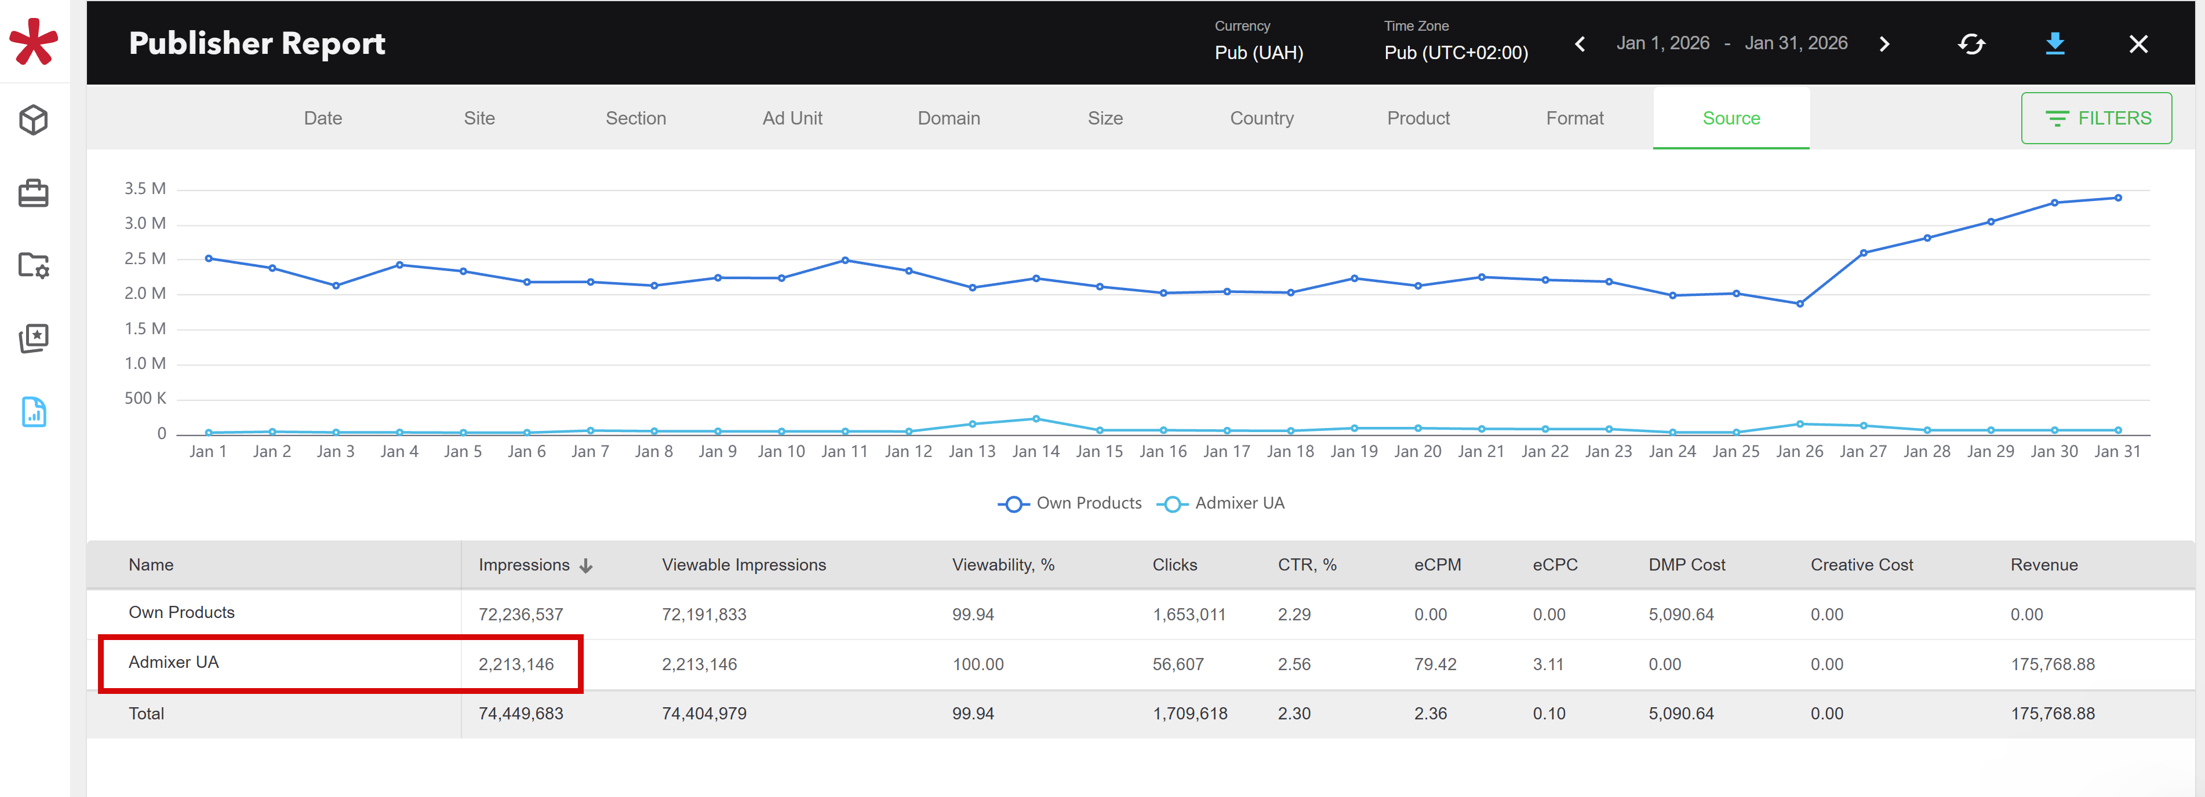Open the folder settings icon in sidebar

(34, 265)
